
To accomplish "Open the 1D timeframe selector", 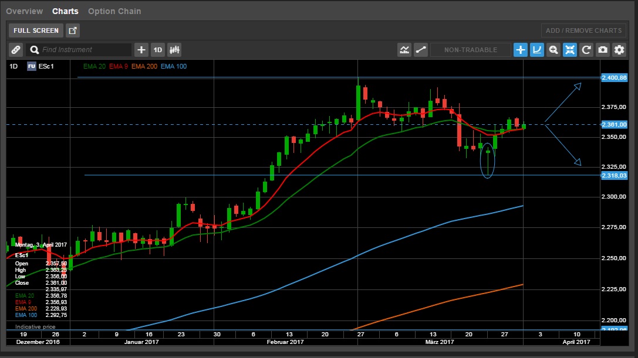I will click(x=157, y=50).
